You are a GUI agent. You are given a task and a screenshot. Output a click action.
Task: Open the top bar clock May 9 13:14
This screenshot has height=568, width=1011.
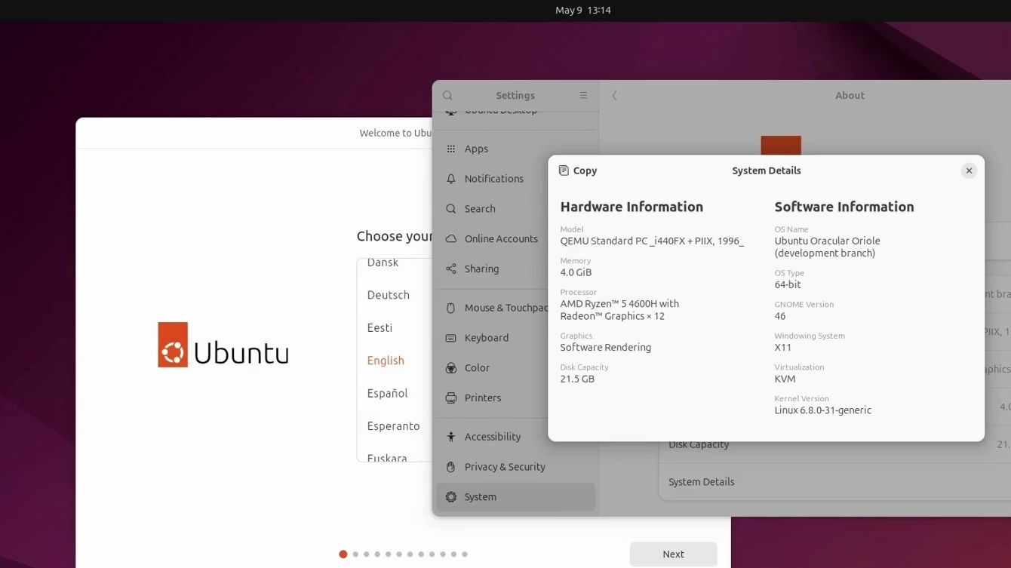[x=582, y=11]
